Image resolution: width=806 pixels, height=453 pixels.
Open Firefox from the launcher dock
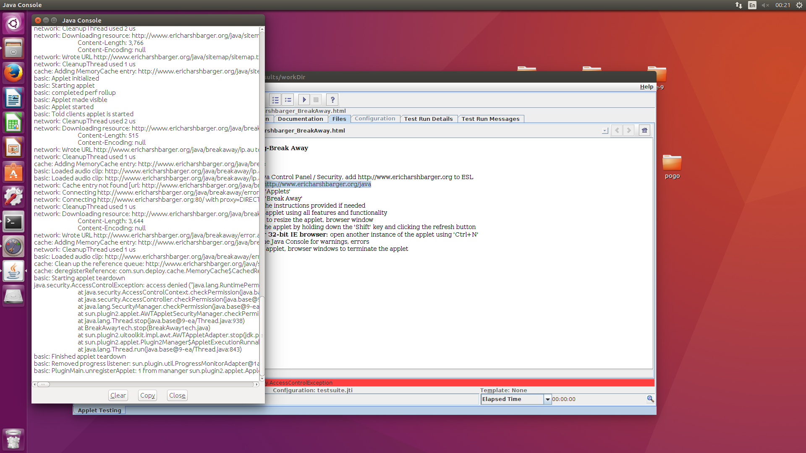13,73
